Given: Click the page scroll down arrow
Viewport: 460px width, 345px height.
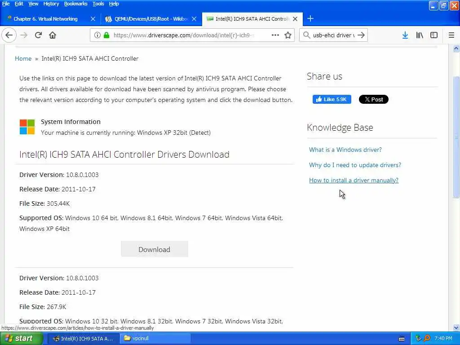Looking at the screenshot, I should coord(456,327).
